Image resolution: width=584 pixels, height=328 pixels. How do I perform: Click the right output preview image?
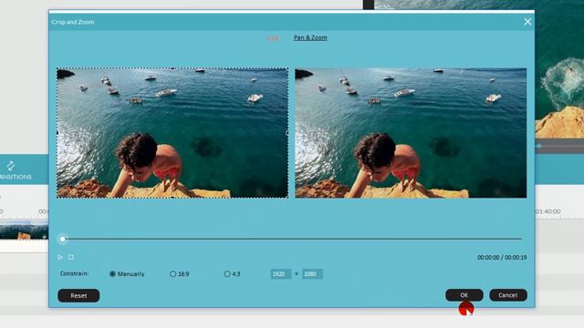coord(411,133)
